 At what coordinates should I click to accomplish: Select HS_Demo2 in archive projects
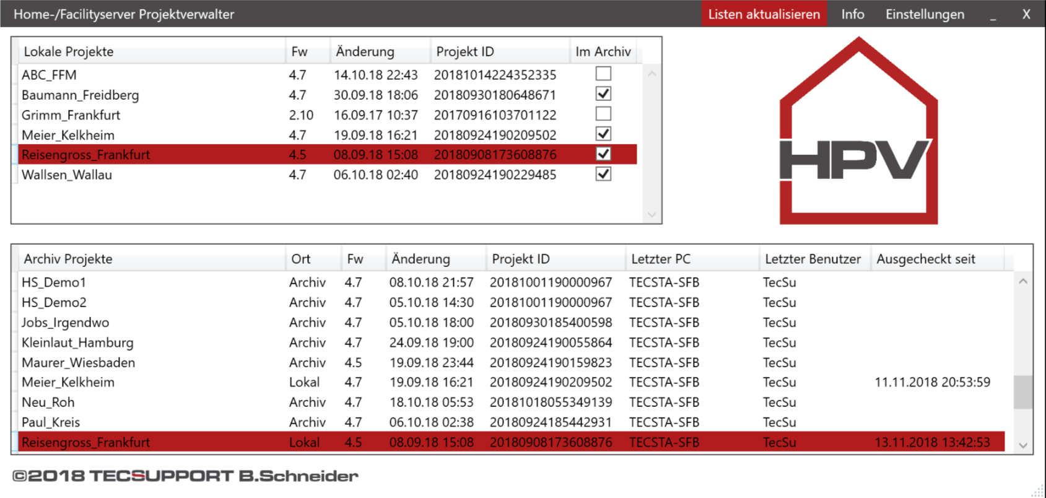(x=54, y=302)
